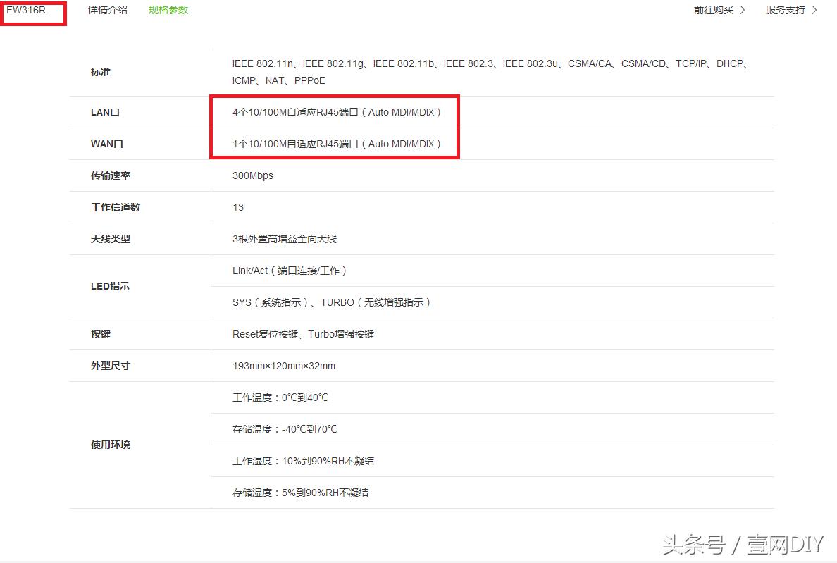Expand the chevron beside 服务支持
The width and height of the screenshot is (837, 563).
[817, 11]
